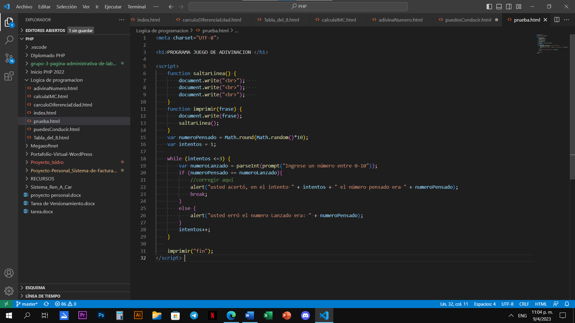Open Customize Layout icon
Screen dimensions: 575x323
pos(519,7)
